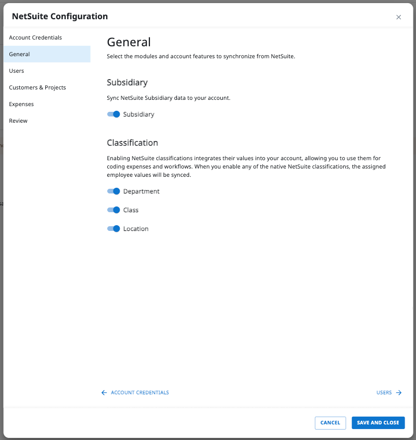Open the Users section from the sidebar
The image size is (416, 440).
click(x=16, y=71)
